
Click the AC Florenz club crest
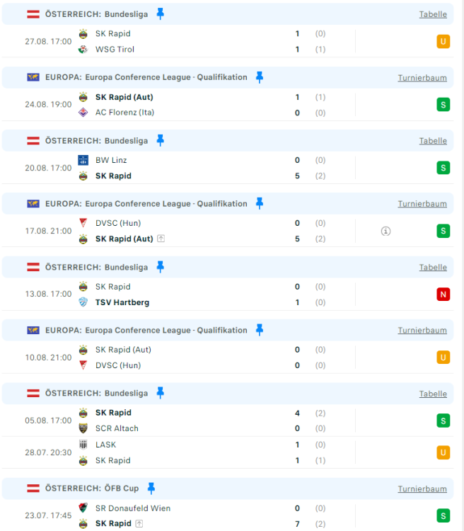[83, 113]
